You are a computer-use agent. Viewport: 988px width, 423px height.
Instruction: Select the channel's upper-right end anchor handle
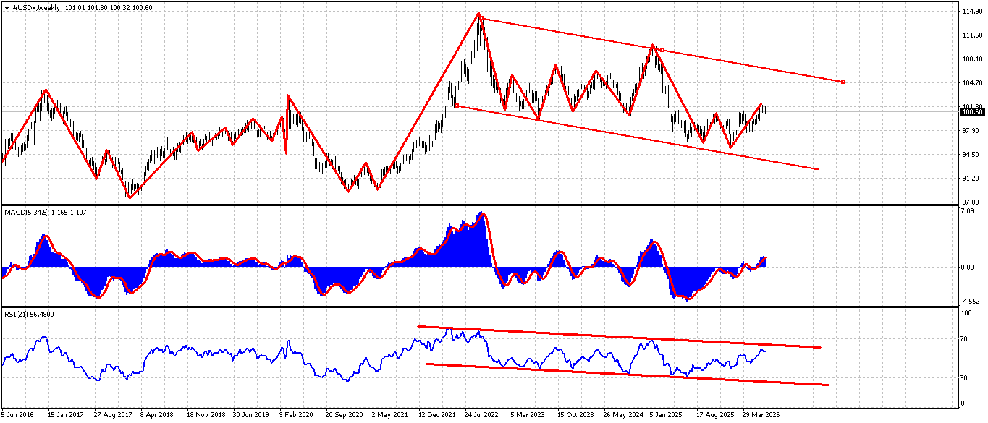(843, 81)
